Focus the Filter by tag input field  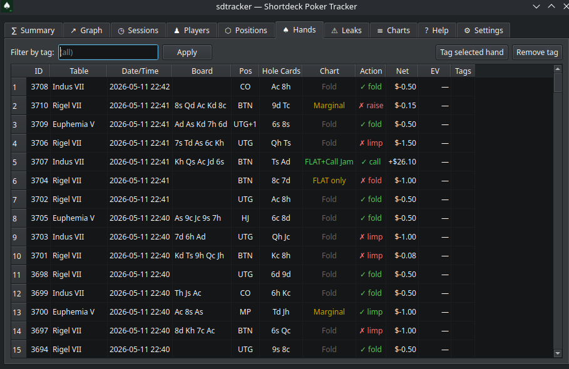(108, 52)
